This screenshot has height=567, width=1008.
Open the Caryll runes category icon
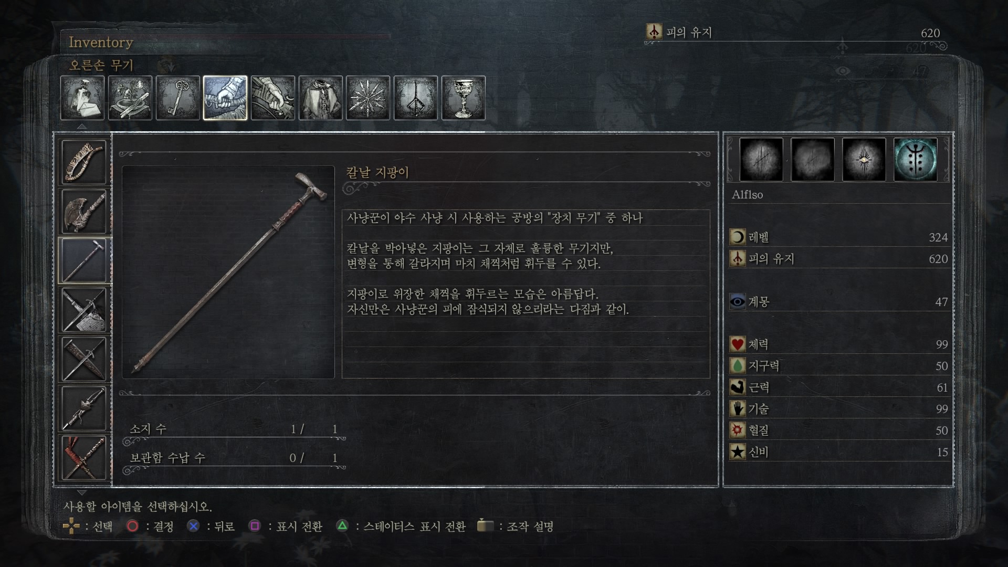click(416, 98)
